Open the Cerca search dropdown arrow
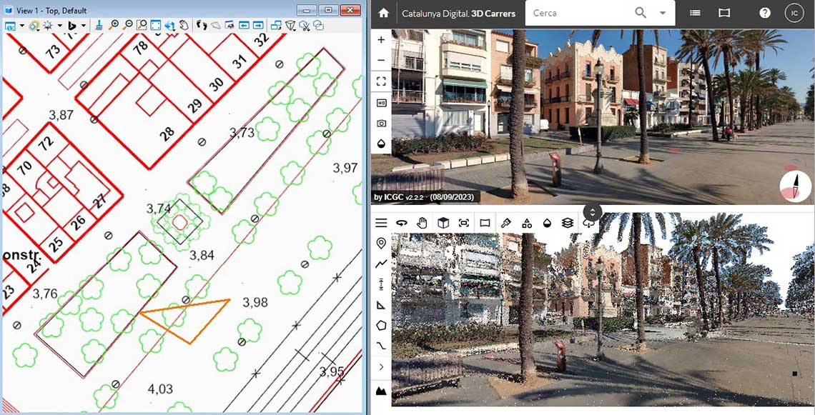Image resolution: width=815 pixels, height=415 pixels. coord(661,13)
